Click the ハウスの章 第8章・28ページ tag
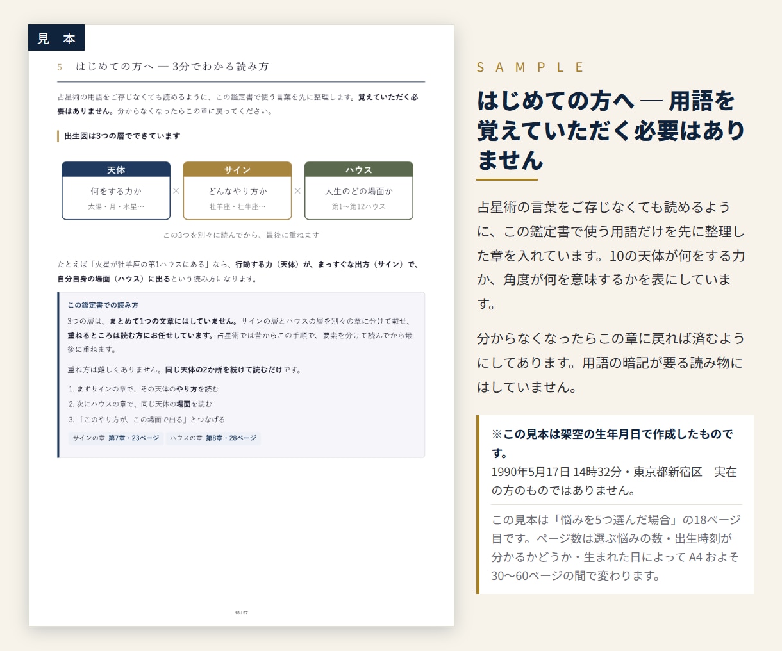 [213, 438]
